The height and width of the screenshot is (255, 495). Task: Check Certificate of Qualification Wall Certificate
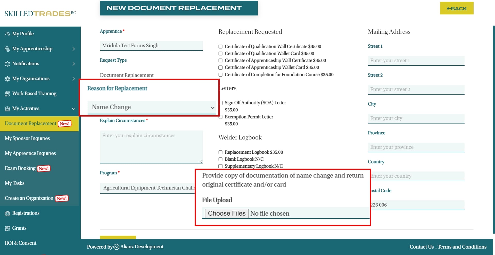point(220,47)
